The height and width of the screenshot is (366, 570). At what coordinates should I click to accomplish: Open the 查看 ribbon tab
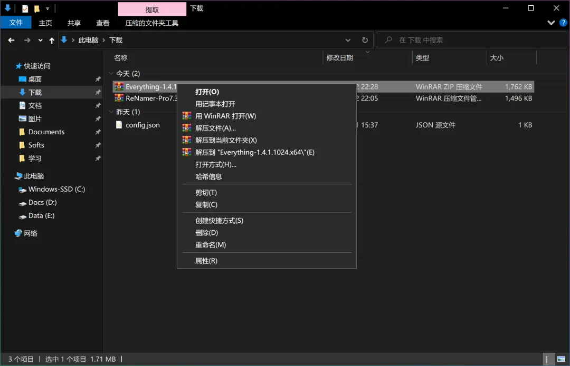[103, 23]
